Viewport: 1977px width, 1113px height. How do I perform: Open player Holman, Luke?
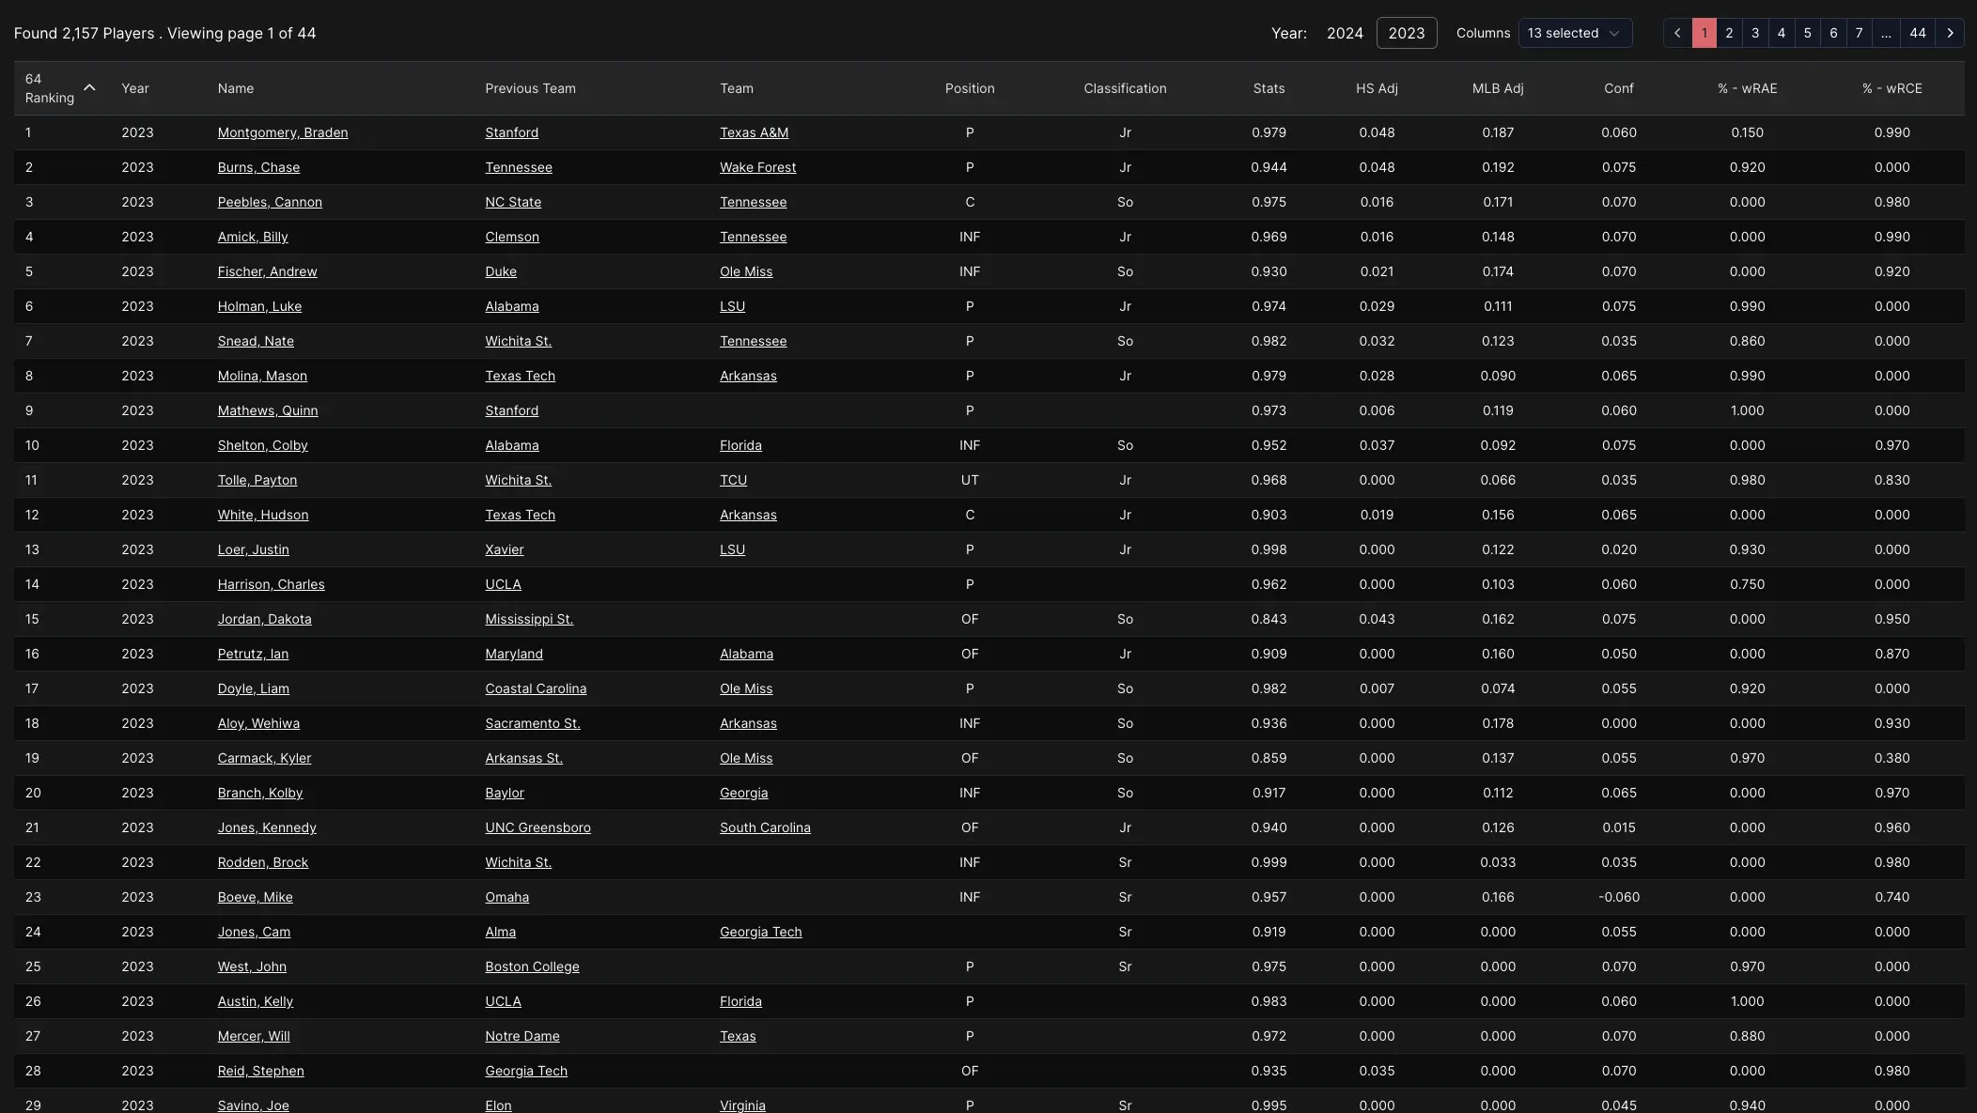click(259, 306)
